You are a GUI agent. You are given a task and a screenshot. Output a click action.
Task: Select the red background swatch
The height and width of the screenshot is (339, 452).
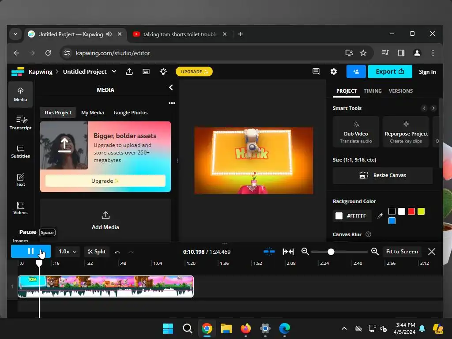pyautogui.click(x=411, y=211)
